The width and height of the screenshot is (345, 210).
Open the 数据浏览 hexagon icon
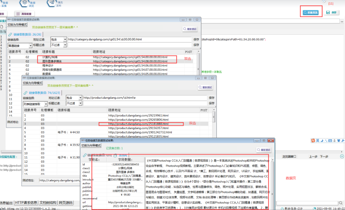pyautogui.click(x=24, y=3)
